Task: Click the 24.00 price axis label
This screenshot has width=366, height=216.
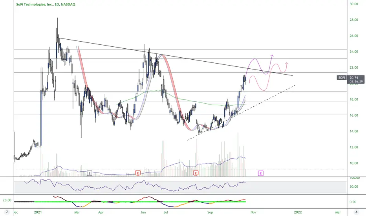Action: coord(354,51)
